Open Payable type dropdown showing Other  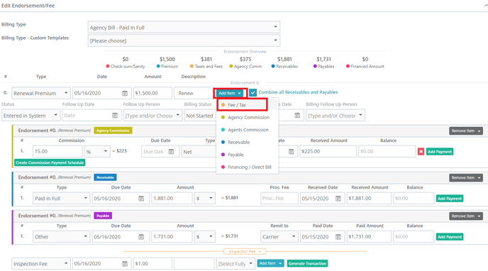61,237
